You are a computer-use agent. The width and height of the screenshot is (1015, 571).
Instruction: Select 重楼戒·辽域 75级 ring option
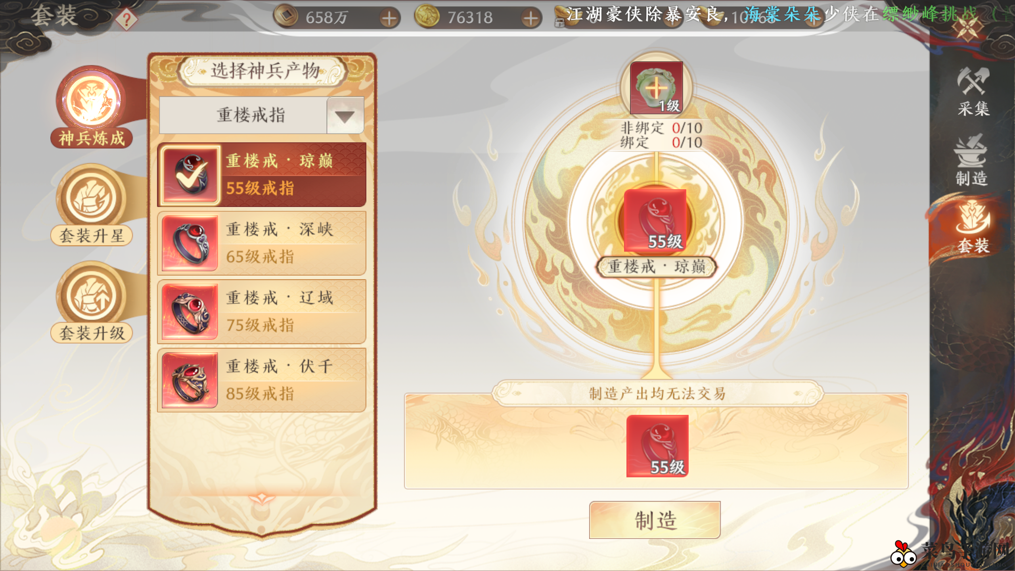pos(262,312)
